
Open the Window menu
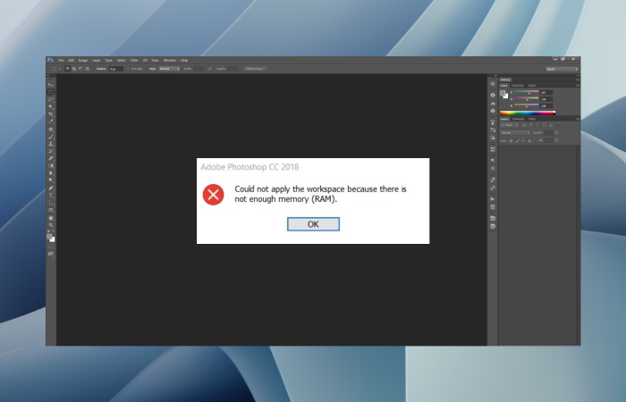[170, 60]
